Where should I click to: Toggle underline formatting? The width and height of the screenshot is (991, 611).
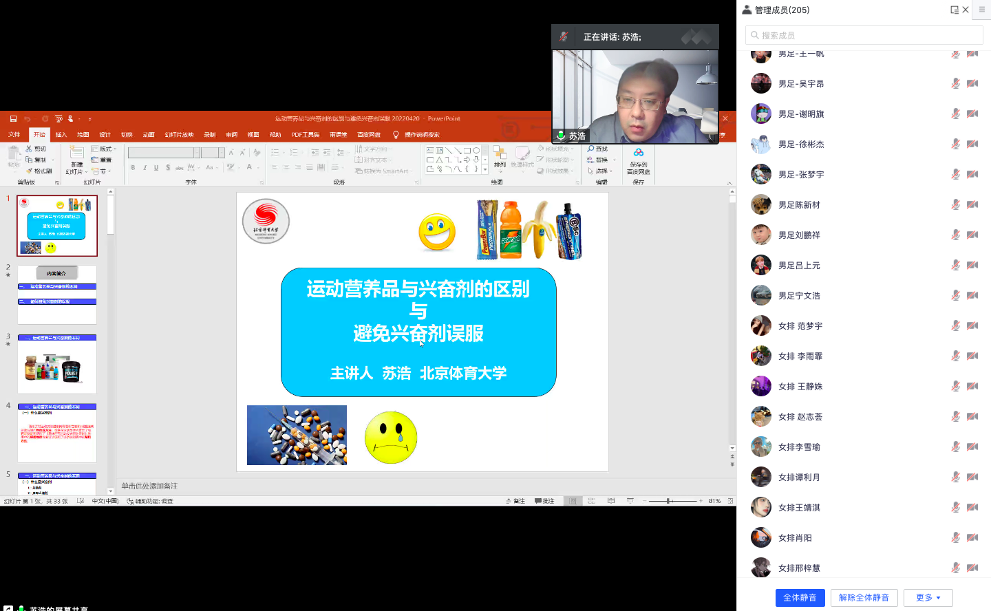click(156, 167)
